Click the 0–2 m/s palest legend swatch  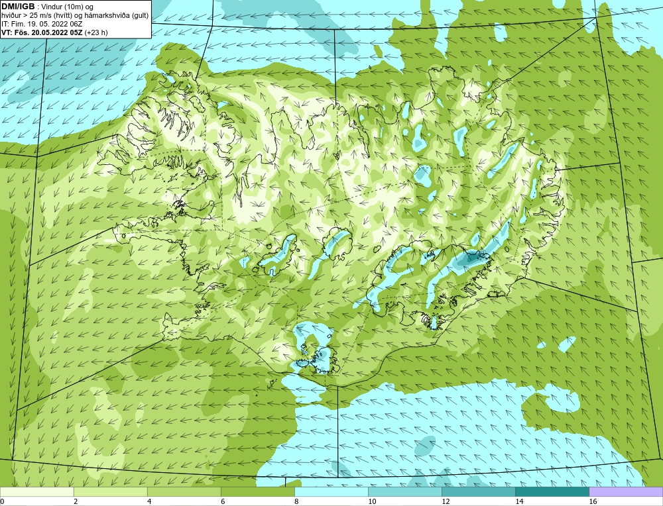pos(36,491)
